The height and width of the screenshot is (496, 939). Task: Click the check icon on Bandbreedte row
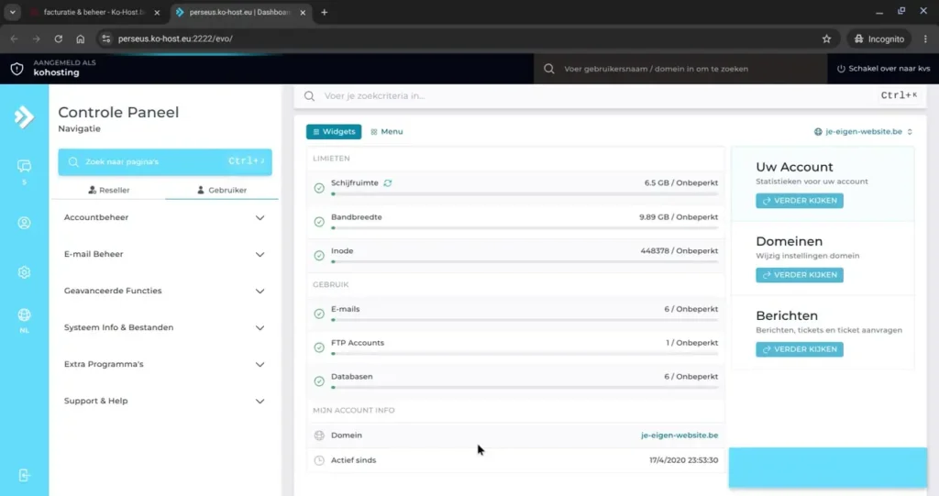[x=319, y=222]
